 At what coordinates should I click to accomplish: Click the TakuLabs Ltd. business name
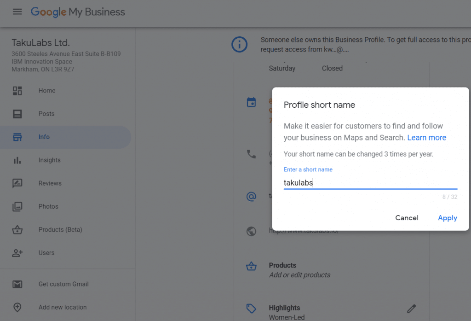tap(41, 43)
